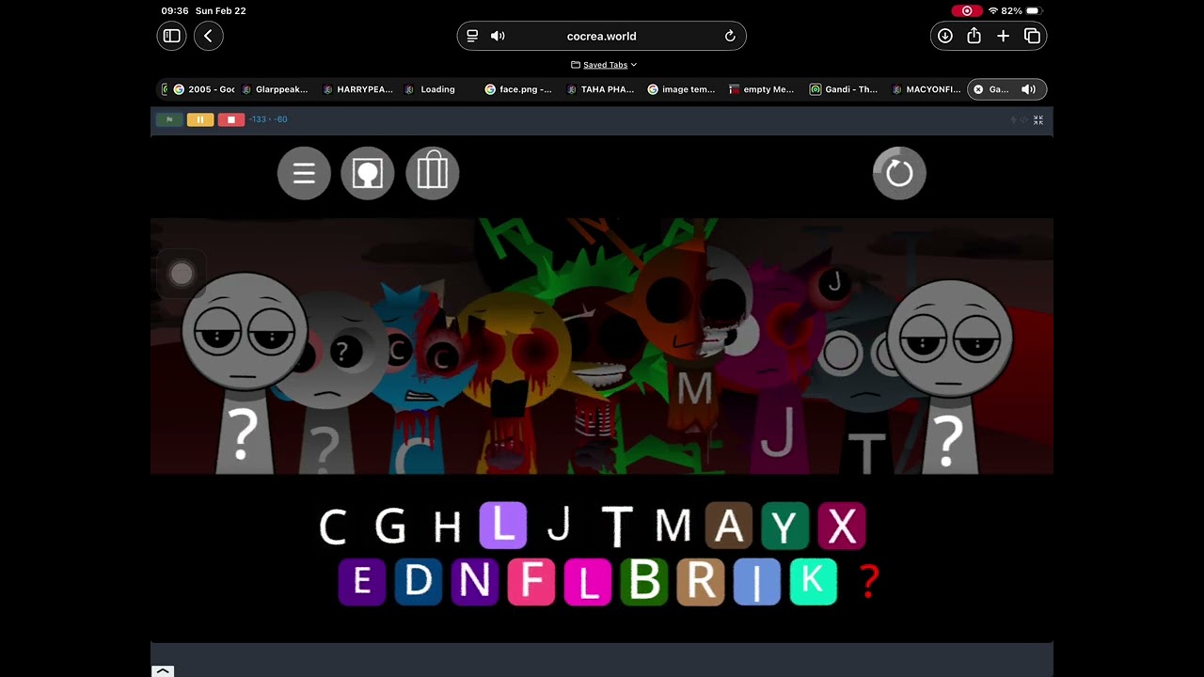Select the light purple L tile

(503, 526)
